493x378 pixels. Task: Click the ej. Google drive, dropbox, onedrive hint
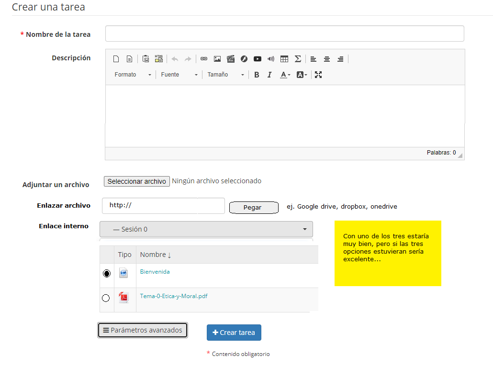[x=342, y=206]
